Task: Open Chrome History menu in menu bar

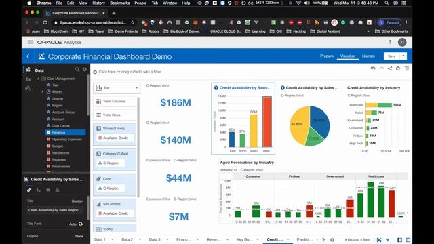Action: point(98,3)
